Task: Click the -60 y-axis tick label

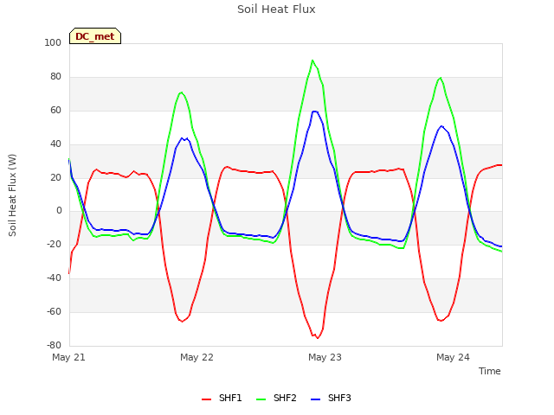Action: pos(54,311)
